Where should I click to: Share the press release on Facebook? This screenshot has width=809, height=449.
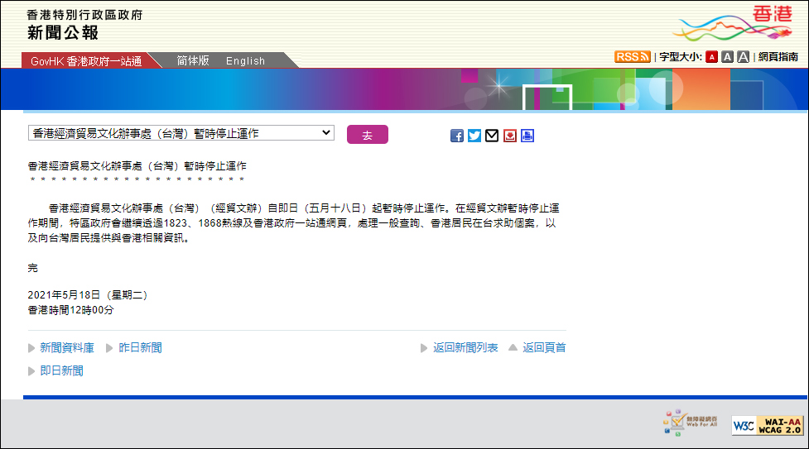pos(456,136)
